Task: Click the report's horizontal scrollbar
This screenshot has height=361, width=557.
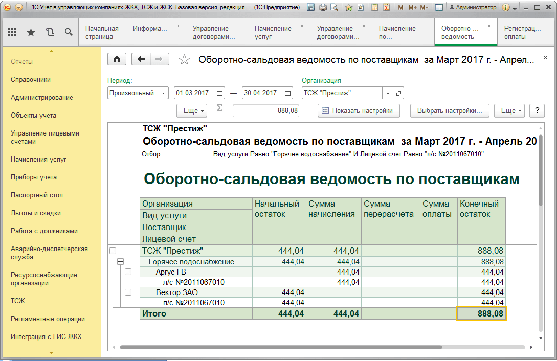Action: [x=281, y=347]
